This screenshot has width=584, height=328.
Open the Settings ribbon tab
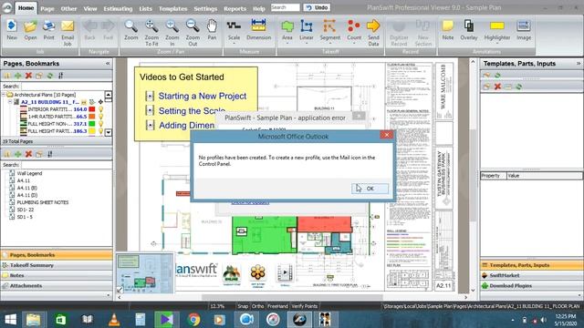click(x=205, y=8)
